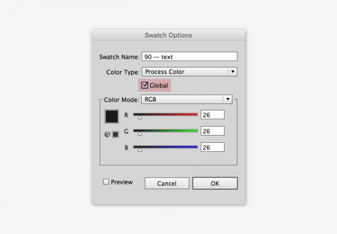
Task: Click the B slider handle
Action: [140, 150]
